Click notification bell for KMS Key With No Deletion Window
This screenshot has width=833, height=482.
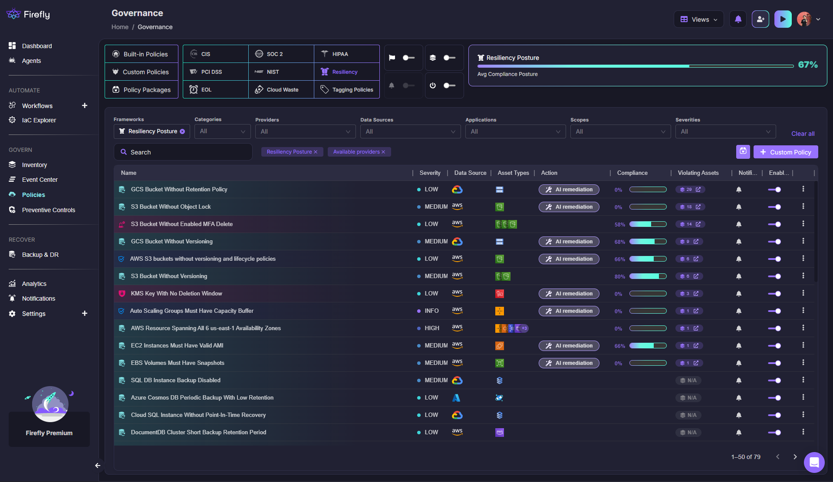[x=739, y=294]
